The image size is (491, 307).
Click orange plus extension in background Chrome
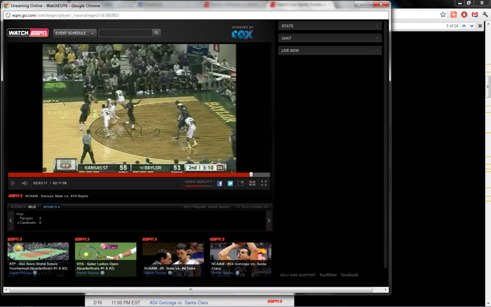(x=454, y=14)
